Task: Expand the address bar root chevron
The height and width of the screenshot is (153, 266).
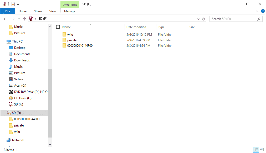Action: coord(35,19)
